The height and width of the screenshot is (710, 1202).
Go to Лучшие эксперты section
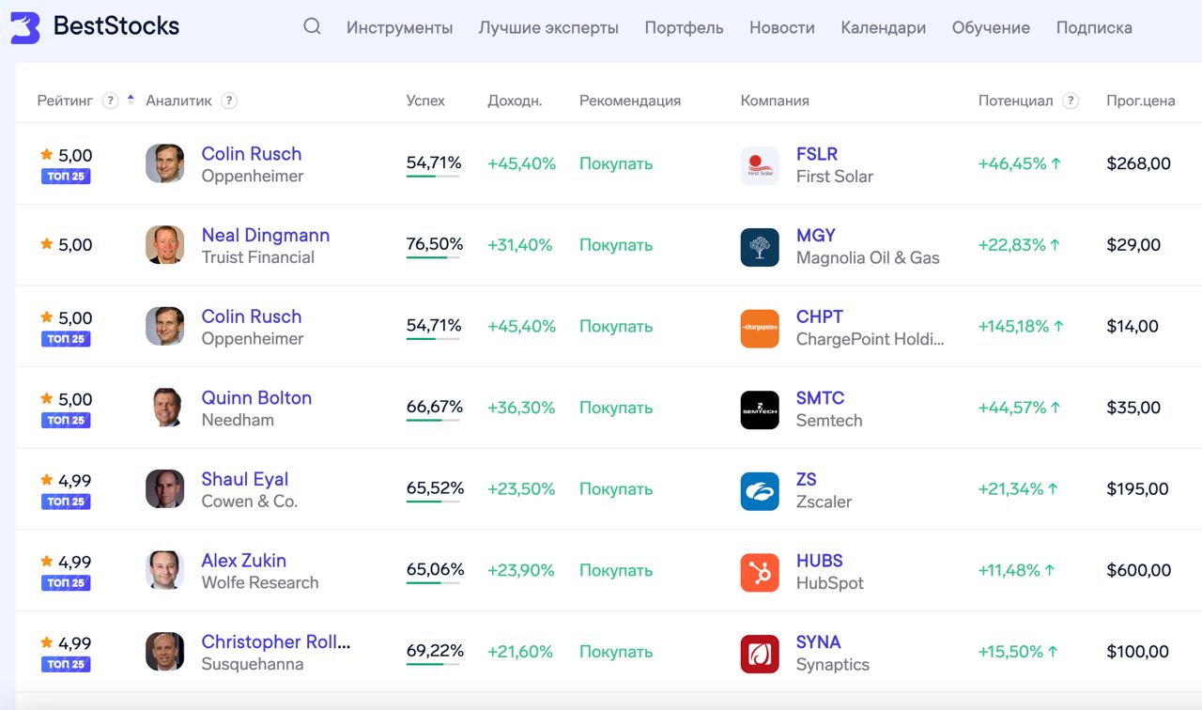pyautogui.click(x=547, y=28)
